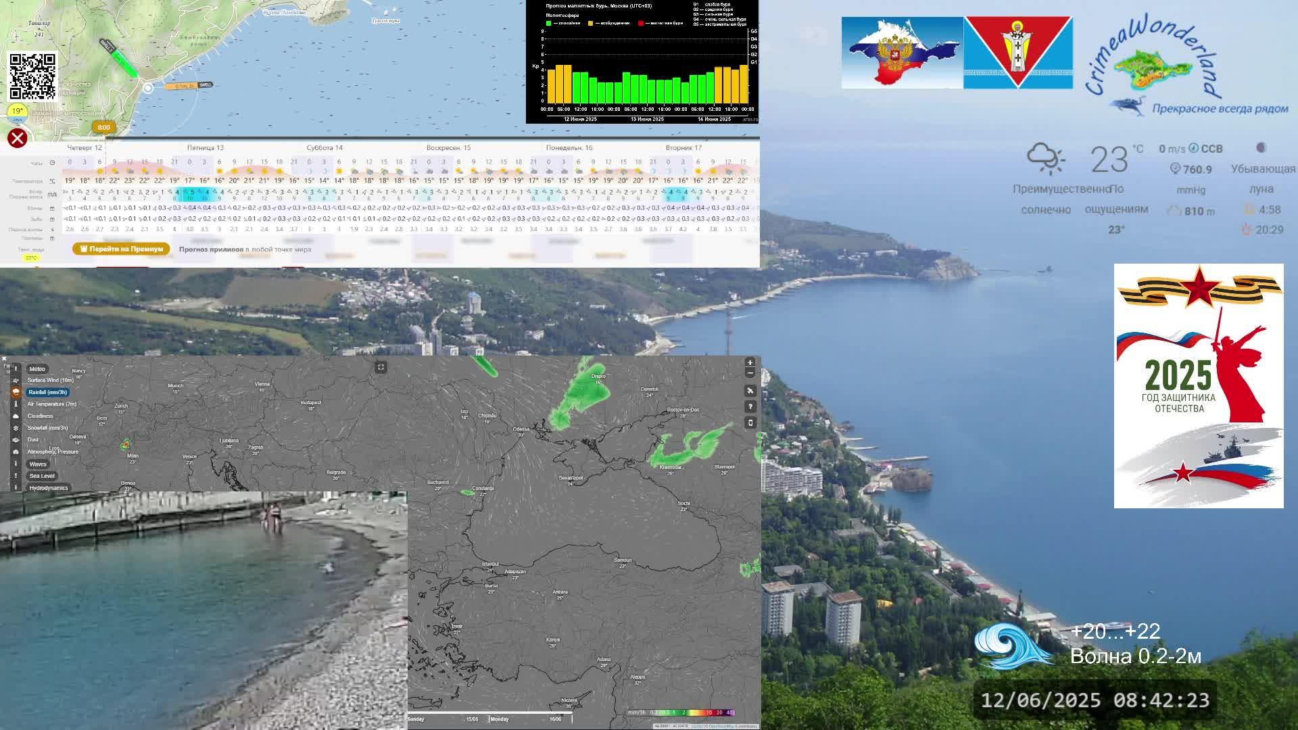Open the Sea Level menu item
Image resolution: width=1298 pixels, height=730 pixels.
(42, 476)
